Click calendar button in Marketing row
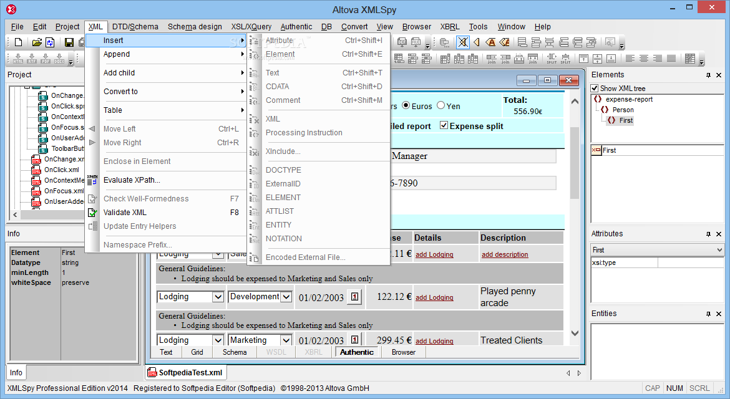730x399 pixels. point(355,340)
